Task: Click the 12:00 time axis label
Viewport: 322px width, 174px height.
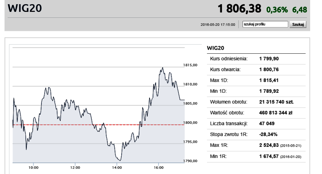Action: click(75, 167)
